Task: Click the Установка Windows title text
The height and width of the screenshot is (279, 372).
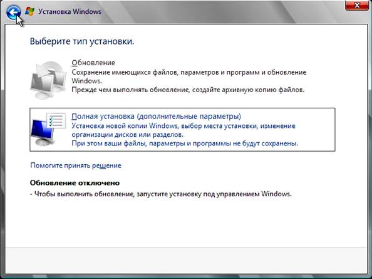Action: pos(70,11)
